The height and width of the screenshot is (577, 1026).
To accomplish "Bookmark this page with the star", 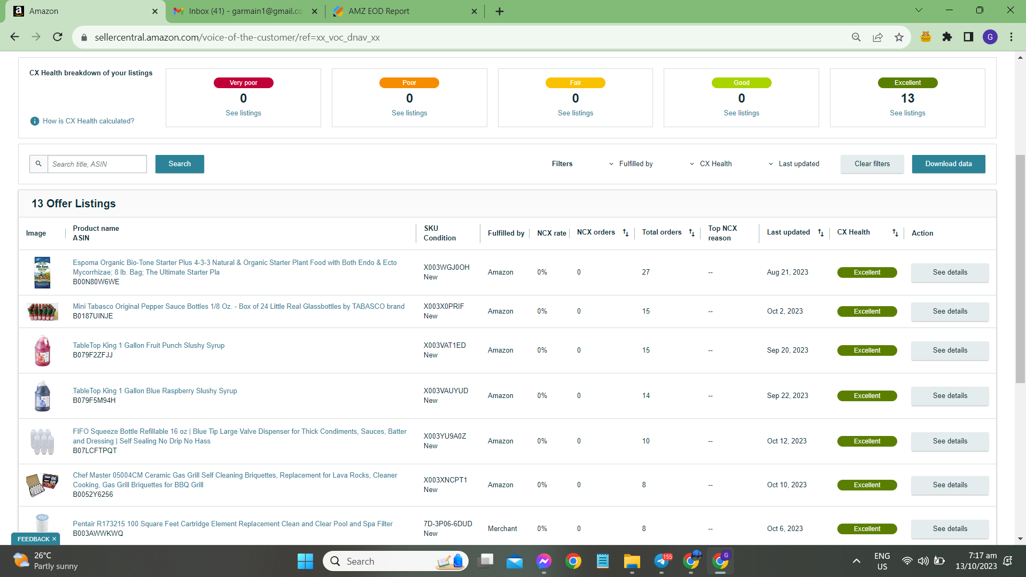I will [899, 37].
